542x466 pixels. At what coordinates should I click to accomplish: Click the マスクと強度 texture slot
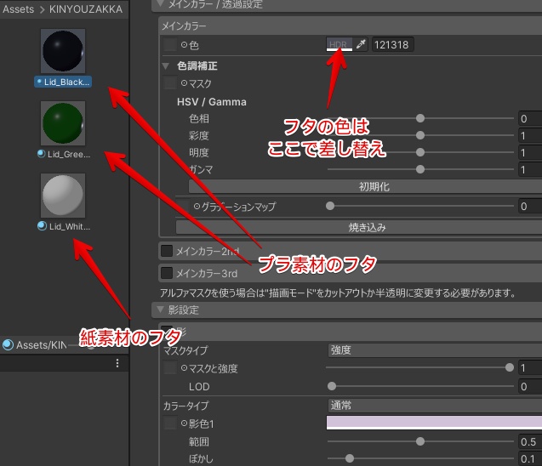coord(170,367)
